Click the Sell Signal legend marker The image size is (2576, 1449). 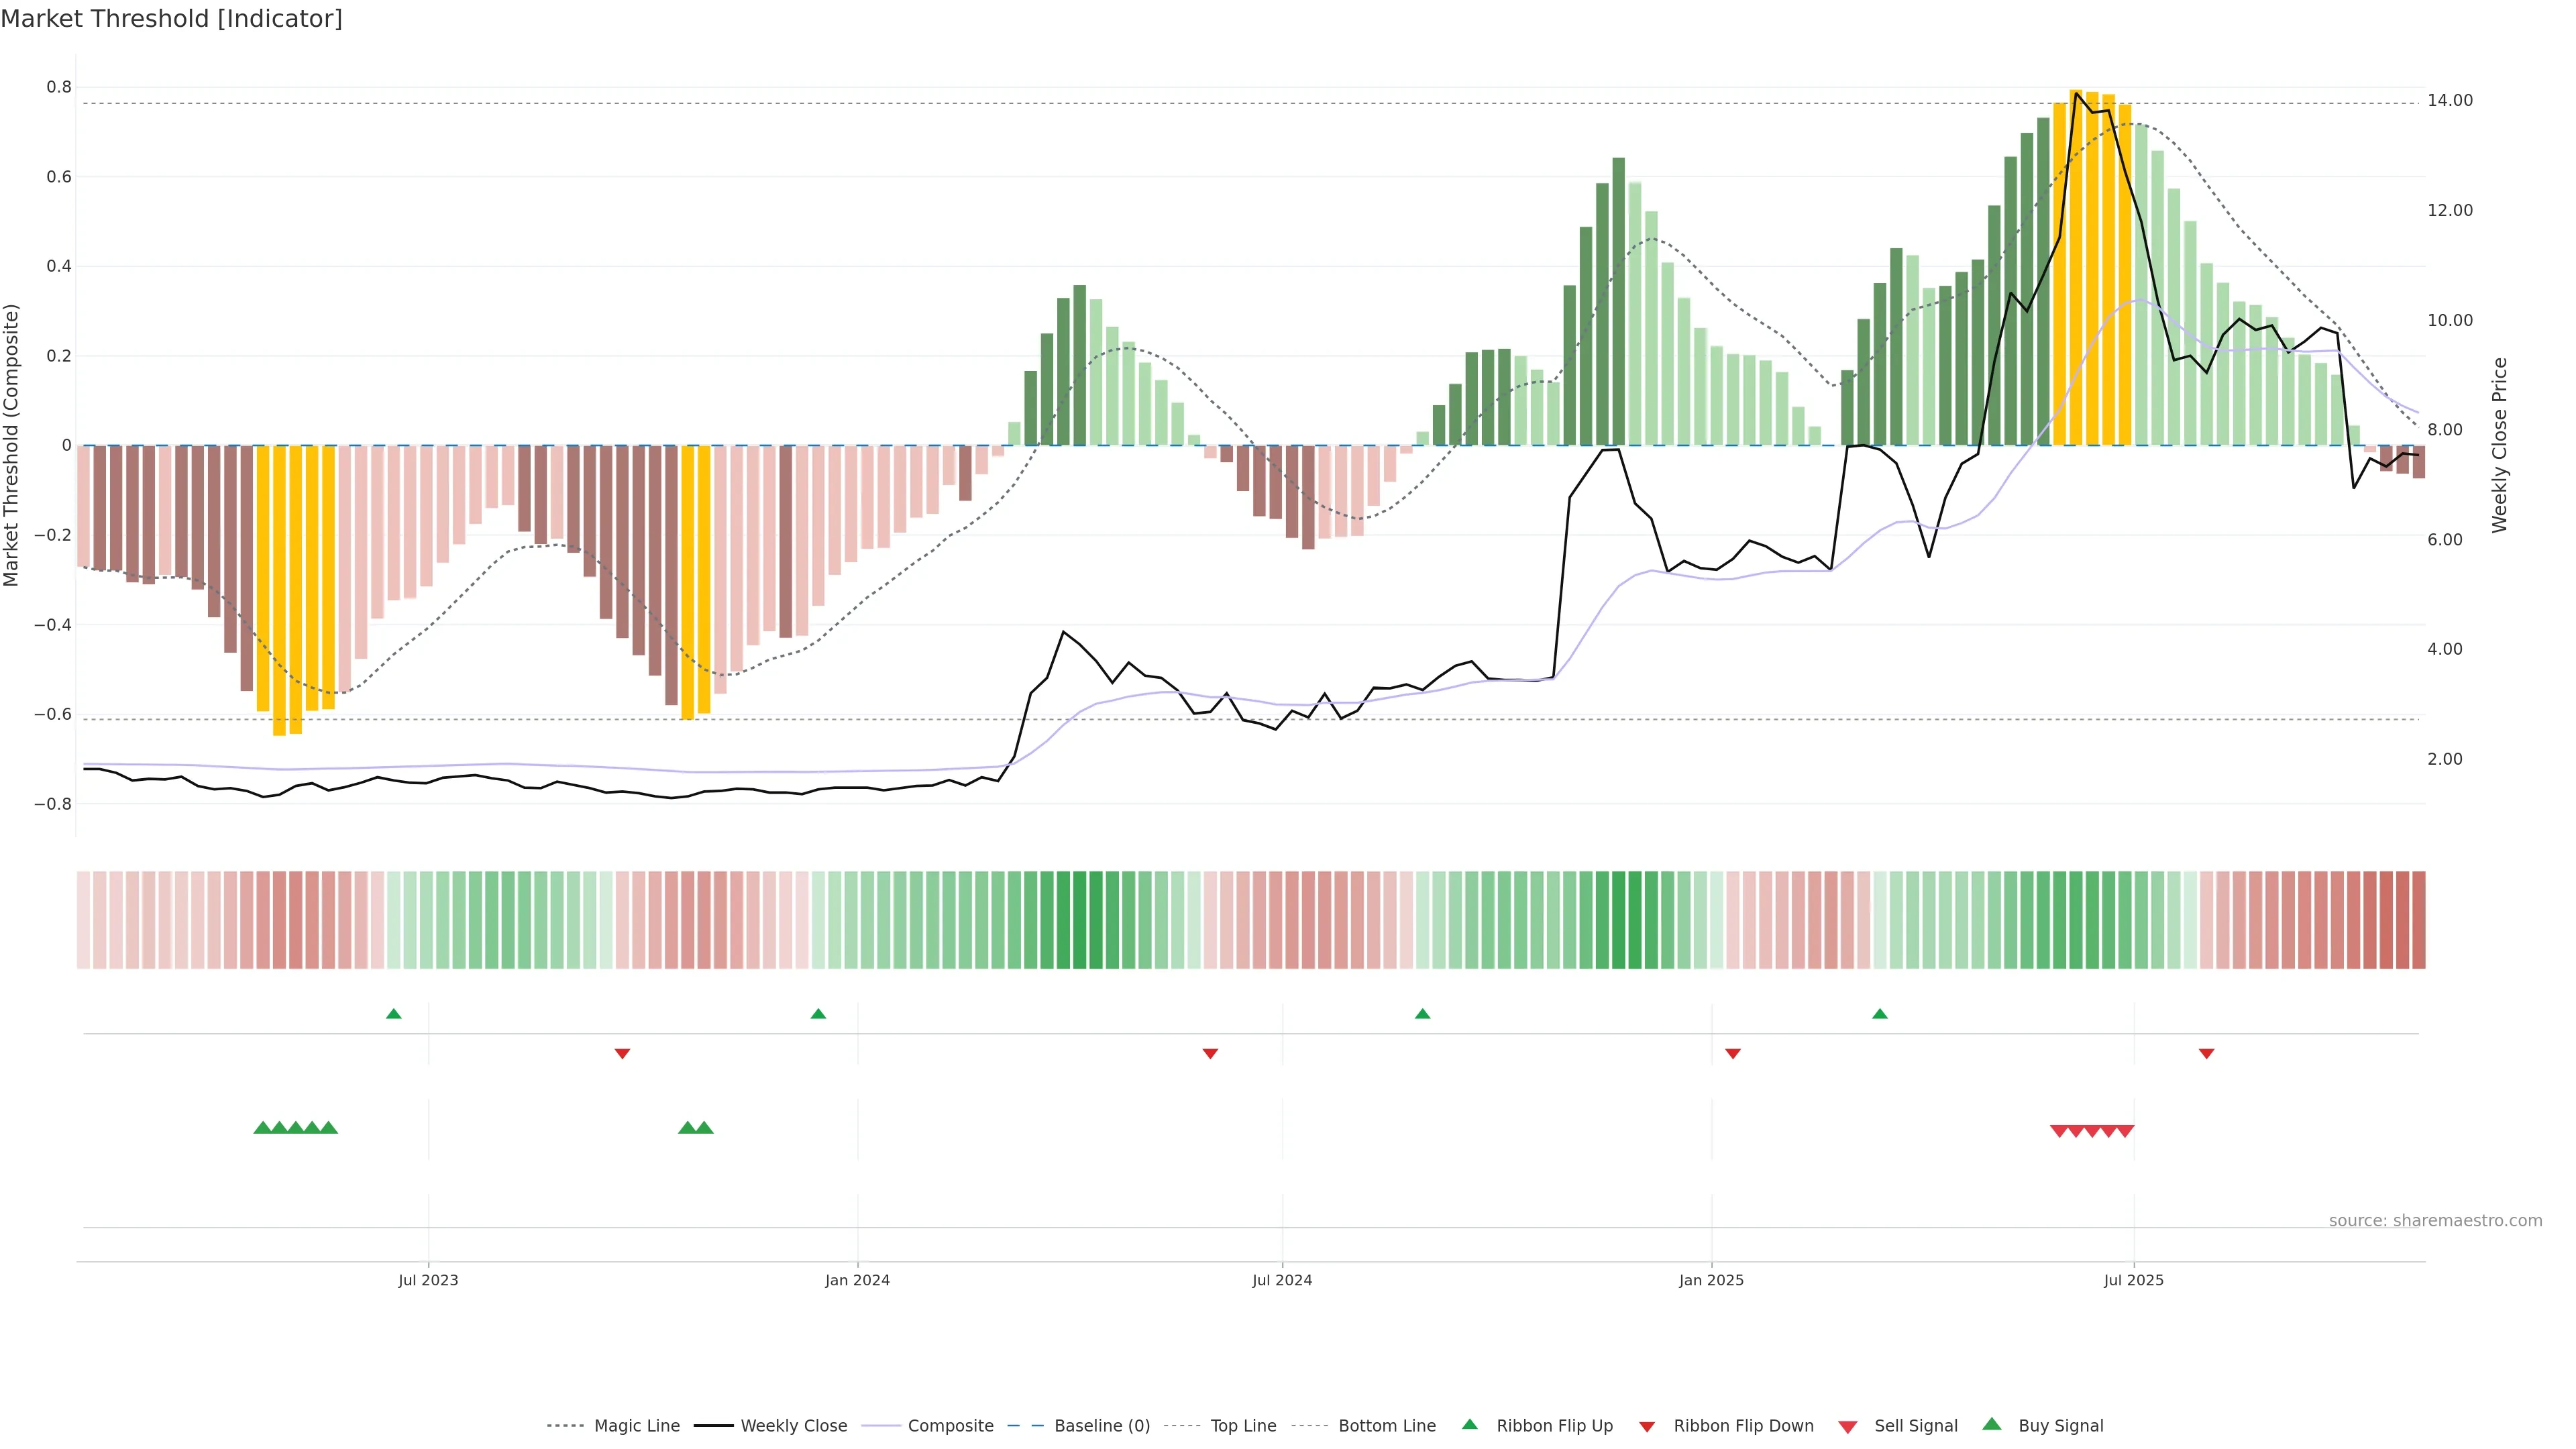click(x=1847, y=1426)
